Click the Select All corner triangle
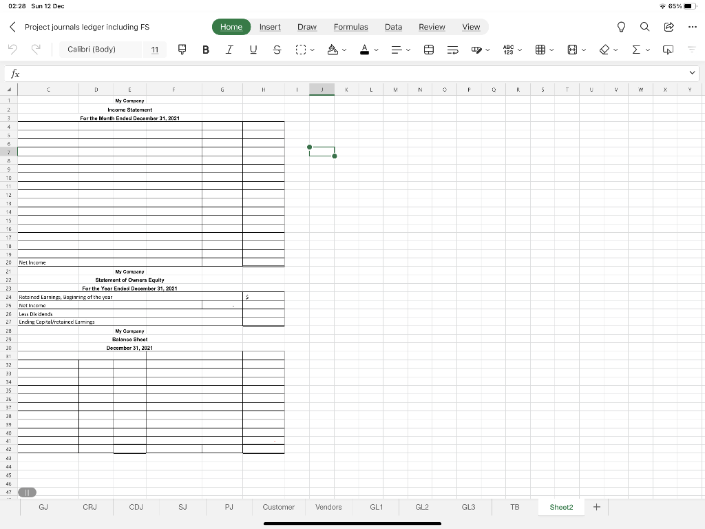The height and width of the screenshot is (529, 705). (9, 90)
